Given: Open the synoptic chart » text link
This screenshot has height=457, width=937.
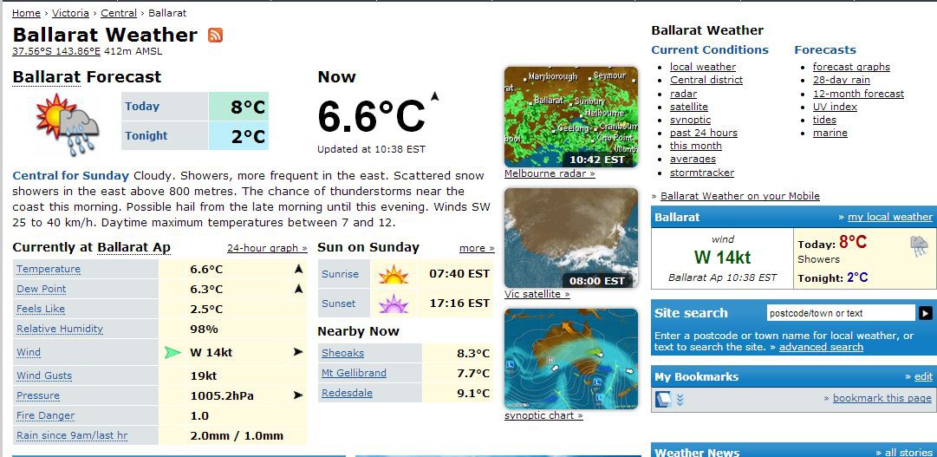Looking at the screenshot, I should click(543, 415).
